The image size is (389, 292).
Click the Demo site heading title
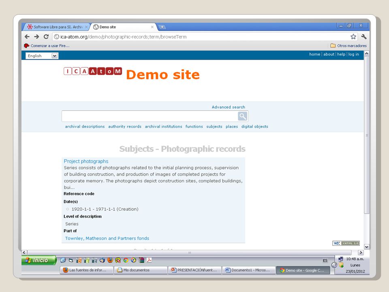[x=163, y=75]
